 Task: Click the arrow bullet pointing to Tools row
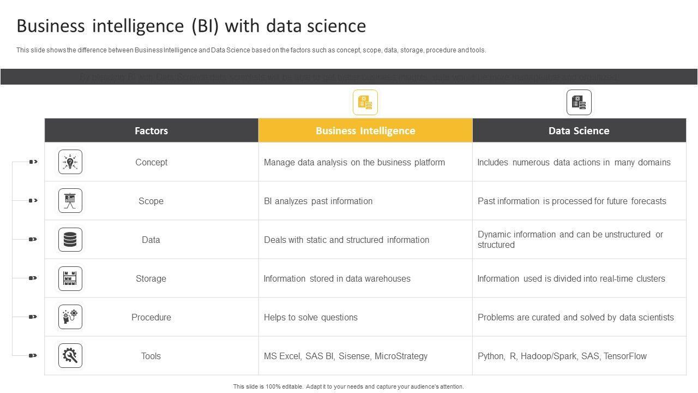pyautogui.click(x=33, y=355)
